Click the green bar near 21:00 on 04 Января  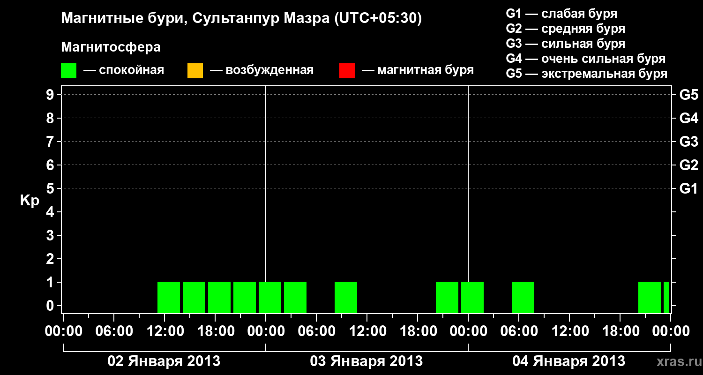[x=650, y=297]
